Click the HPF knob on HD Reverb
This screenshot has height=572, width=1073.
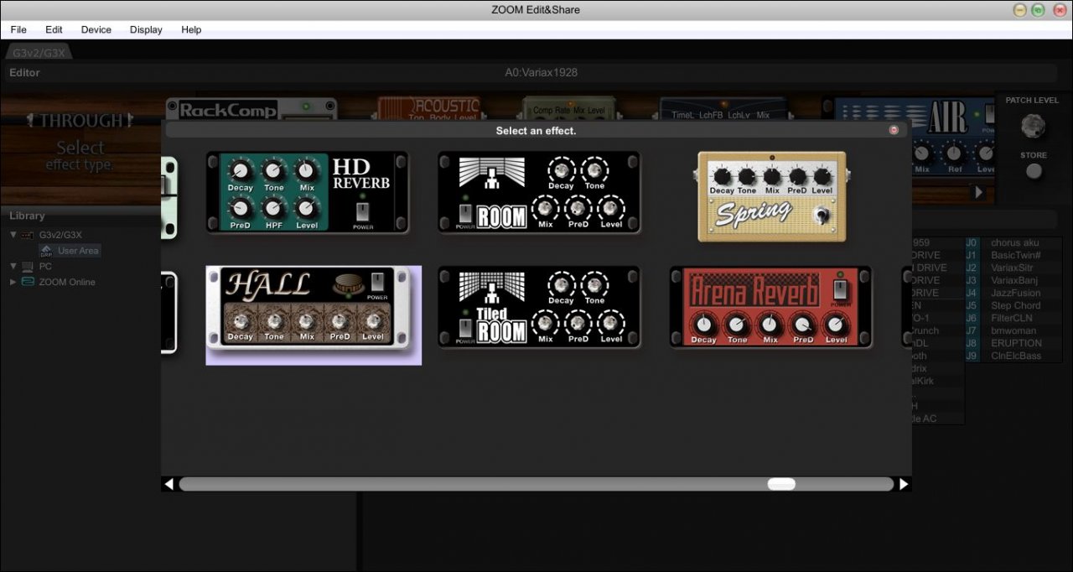pyautogui.click(x=273, y=207)
